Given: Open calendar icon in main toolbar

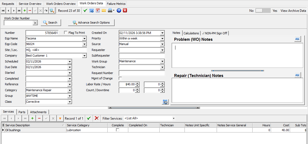Looking at the screenshot, I should point(98,11).
